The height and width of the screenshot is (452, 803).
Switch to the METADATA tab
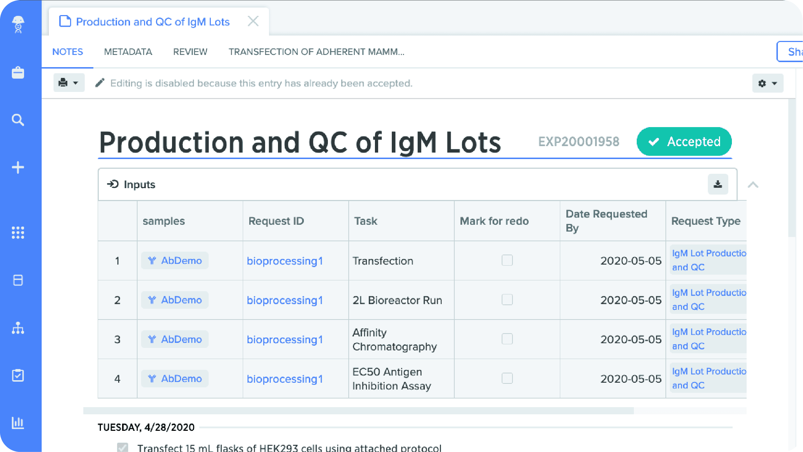(x=128, y=52)
